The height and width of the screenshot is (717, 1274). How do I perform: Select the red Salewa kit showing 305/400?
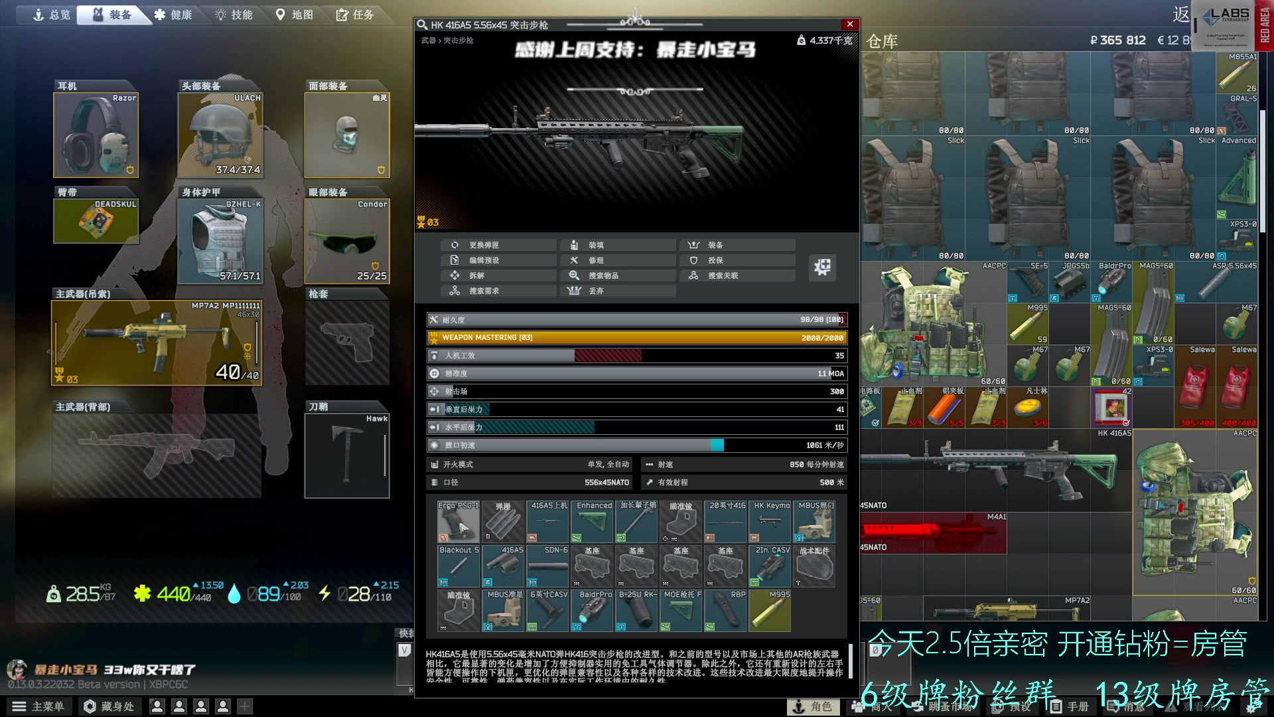1195,386
